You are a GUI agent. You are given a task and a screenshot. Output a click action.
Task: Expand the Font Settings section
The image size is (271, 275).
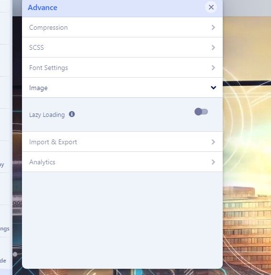(122, 68)
